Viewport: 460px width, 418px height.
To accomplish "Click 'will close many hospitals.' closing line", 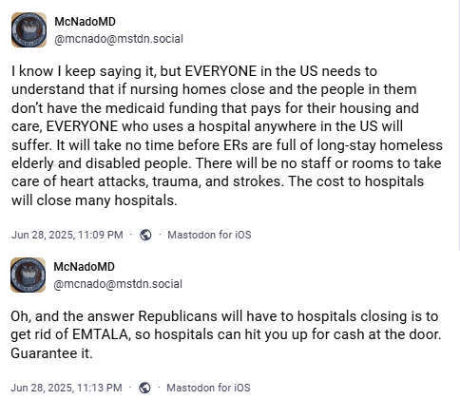I will 94,200.
